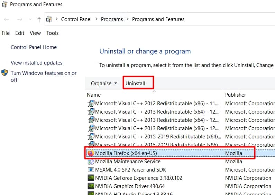This screenshot has width=275, height=195.
Task: Click Mozilla publisher of Maintenance Service row
Action: pyautogui.click(x=233, y=162)
